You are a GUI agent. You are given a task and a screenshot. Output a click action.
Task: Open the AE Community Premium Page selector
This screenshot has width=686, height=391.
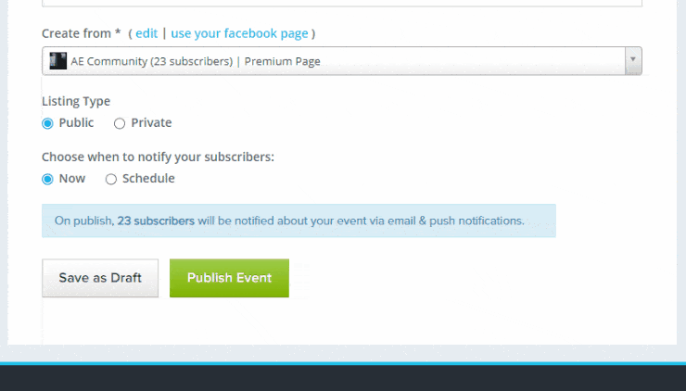(x=334, y=61)
